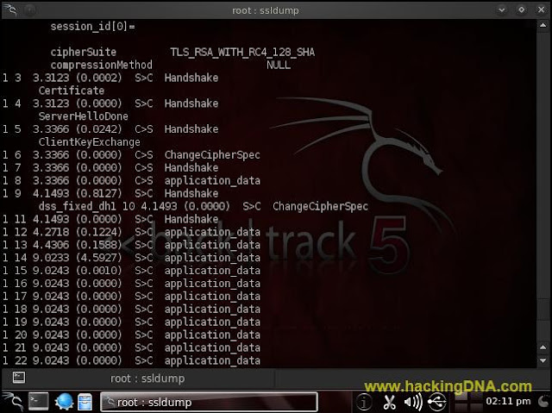Click the speaker volume tray icon
The height and width of the screenshot is (413, 552).
pyautogui.click(x=412, y=402)
